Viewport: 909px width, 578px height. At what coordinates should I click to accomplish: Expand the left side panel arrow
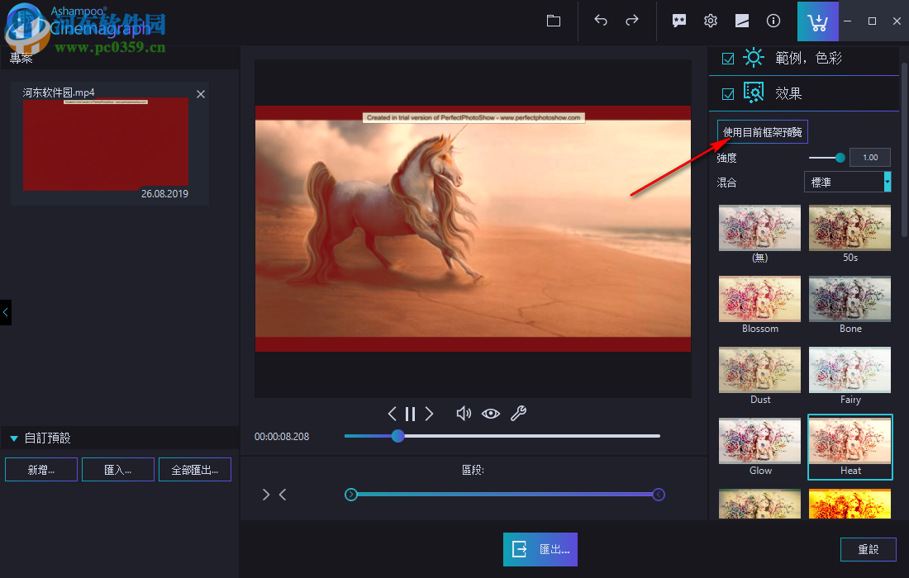click(x=5, y=312)
